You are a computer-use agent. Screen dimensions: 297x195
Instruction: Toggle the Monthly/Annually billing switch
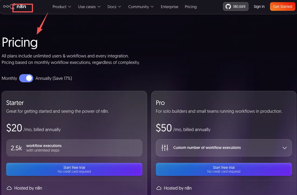(x=26, y=78)
